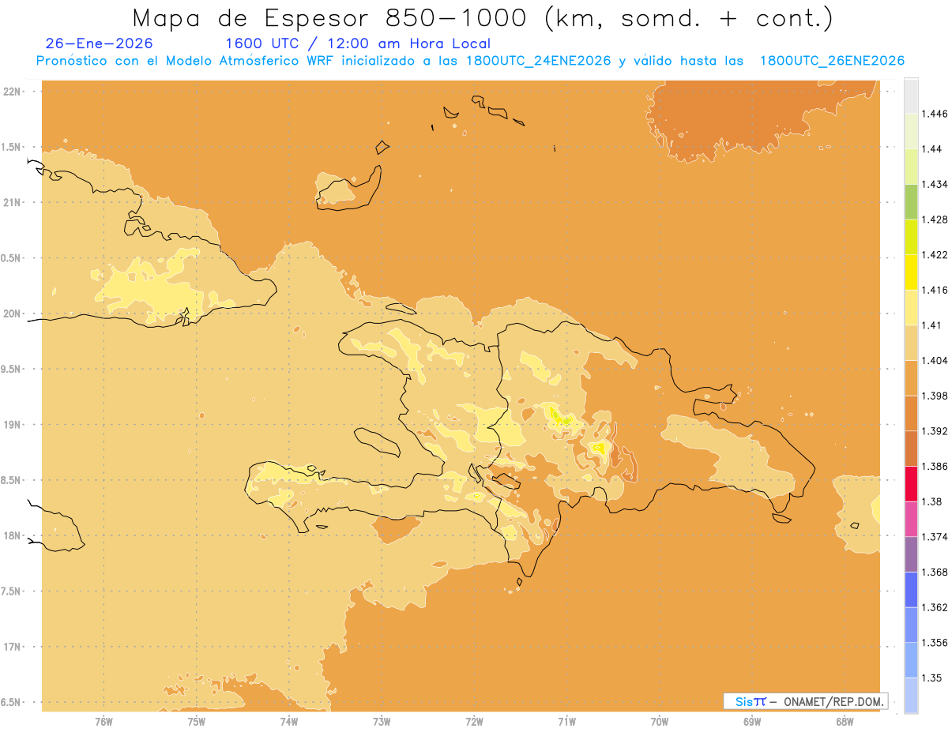Pick the light gray legend band above 1.446
The height and width of the screenshot is (732, 948).
pos(911,96)
